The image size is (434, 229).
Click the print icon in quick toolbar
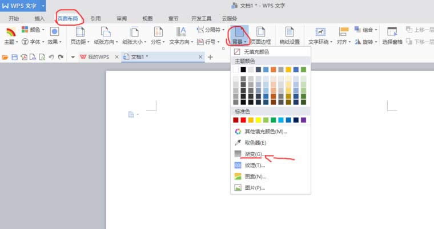pos(33,57)
